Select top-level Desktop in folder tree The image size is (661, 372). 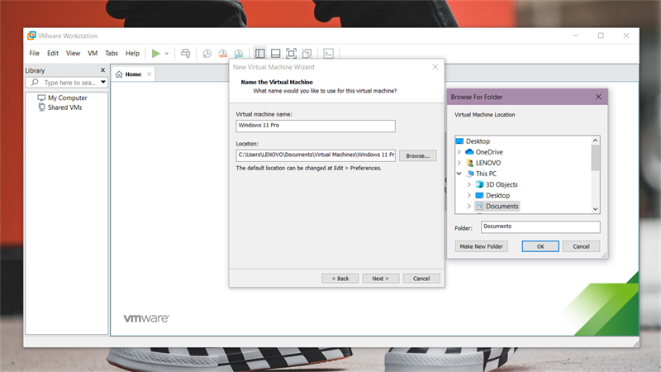click(x=478, y=141)
